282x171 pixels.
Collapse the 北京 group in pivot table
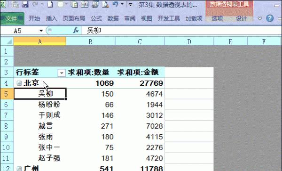coord(19,83)
